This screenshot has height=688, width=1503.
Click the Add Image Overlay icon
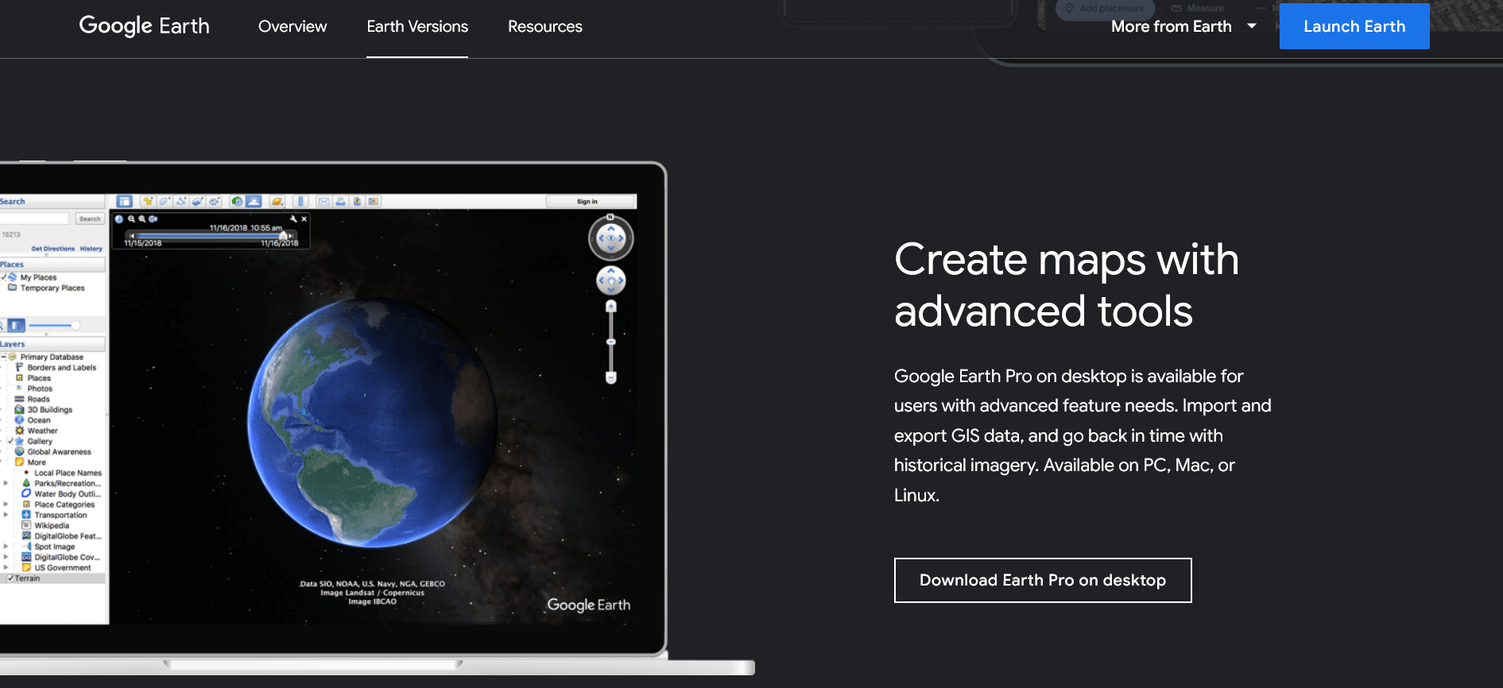pyautogui.click(x=197, y=202)
